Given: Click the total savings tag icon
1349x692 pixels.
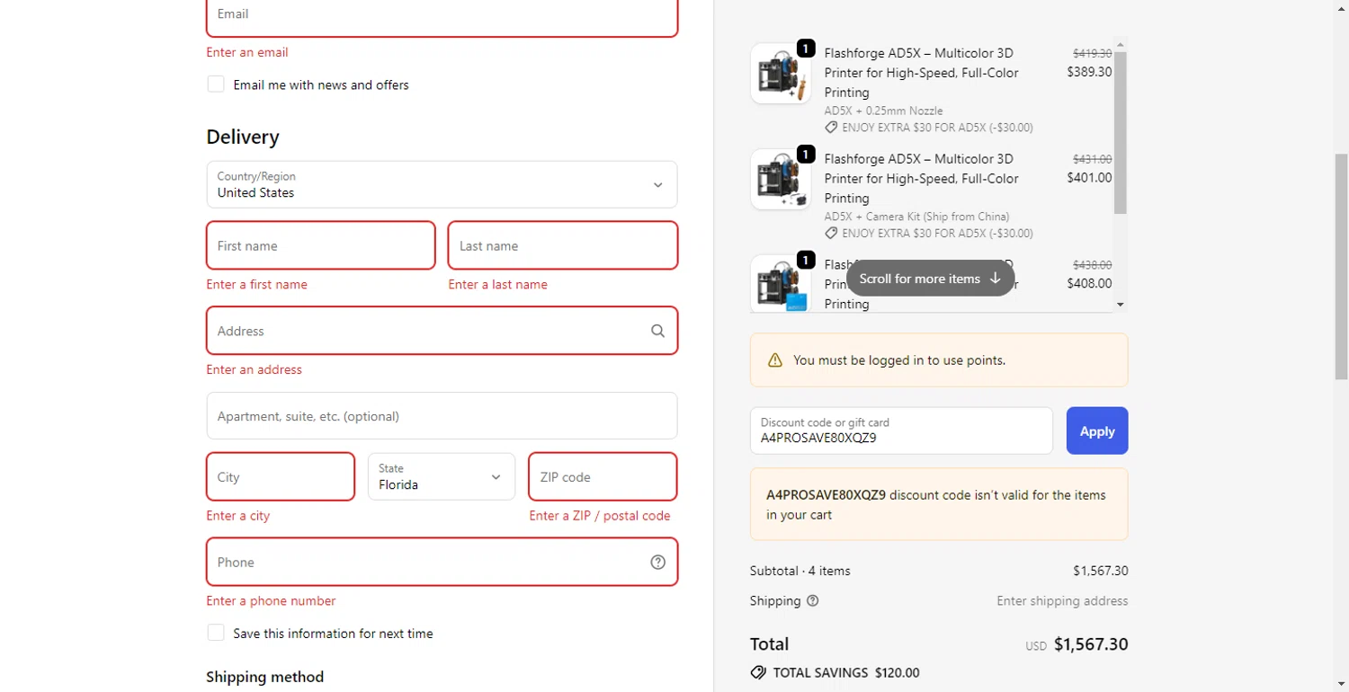Looking at the screenshot, I should [x=758, y=672].
